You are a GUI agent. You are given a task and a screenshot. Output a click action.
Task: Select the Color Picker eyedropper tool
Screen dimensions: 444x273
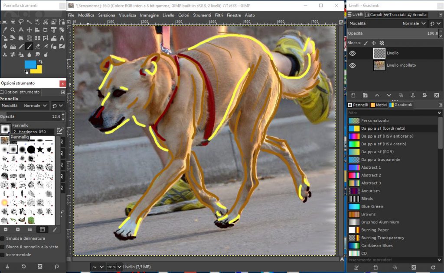click(4, 30)
